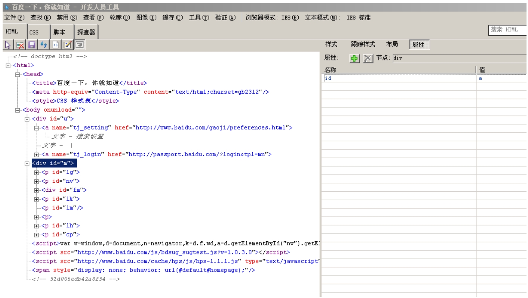Click the 节点 node field showing div
This screenshot has width=528, height=298.
pos(460,58)
